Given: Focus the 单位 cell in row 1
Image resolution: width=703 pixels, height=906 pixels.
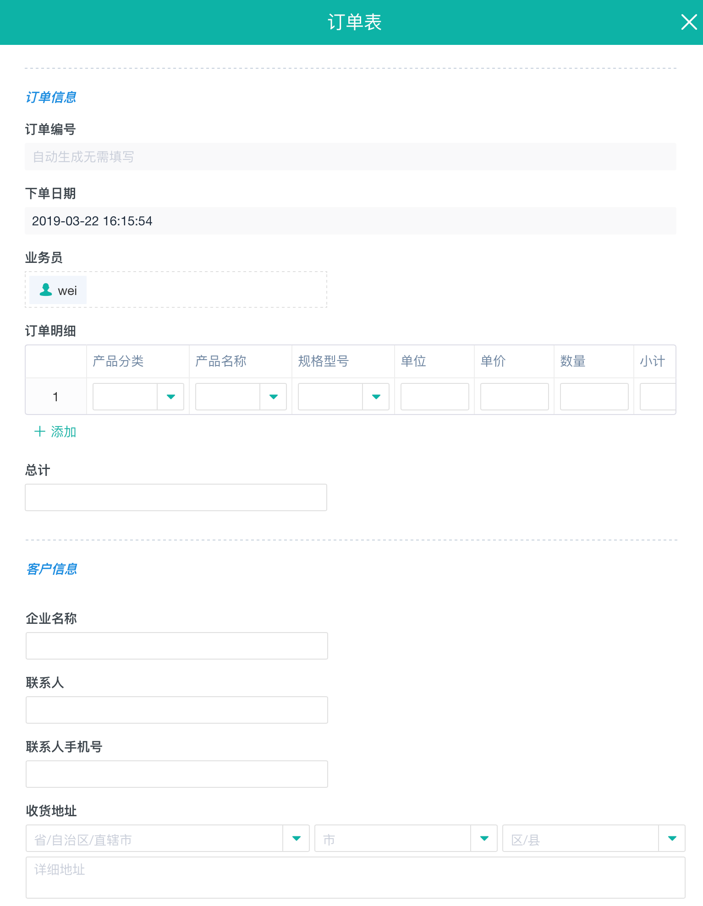Looking at the screenshot, I should point(435,397).
